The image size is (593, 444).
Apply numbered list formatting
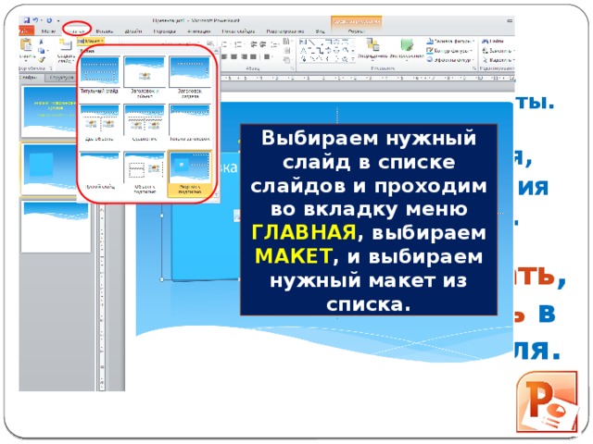[238, 44]
